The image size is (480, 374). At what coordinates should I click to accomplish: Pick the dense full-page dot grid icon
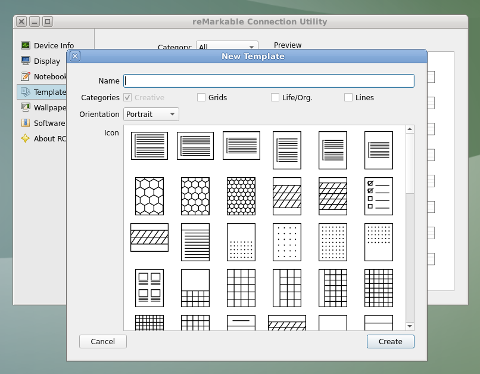[x=333, y=242]
